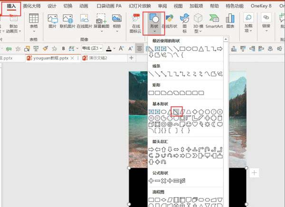Choose left-right double arrow in Block Arrows (箭头总汇)
Image resolution: width=285 pixels, height=207 pixels.
pyautogui.click(x=176, y=150)
